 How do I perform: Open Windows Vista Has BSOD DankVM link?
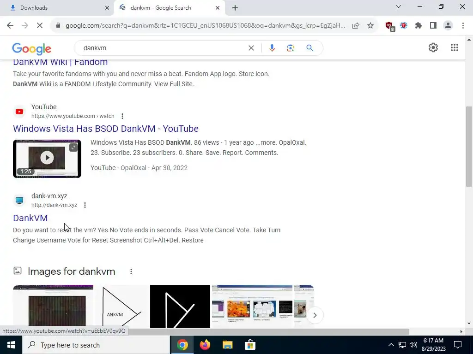[x=106, y=129]
